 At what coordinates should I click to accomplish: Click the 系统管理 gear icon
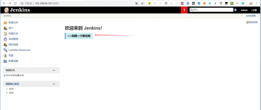point(5,39)
